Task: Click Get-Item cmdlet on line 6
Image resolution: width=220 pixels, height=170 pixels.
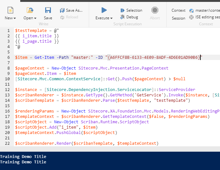Action: tap(44, 58)
